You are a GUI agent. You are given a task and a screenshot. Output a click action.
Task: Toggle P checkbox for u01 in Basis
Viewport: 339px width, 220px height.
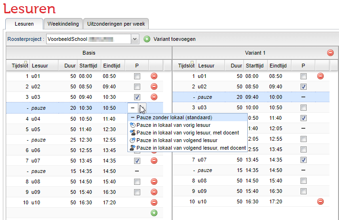[137, 76]
